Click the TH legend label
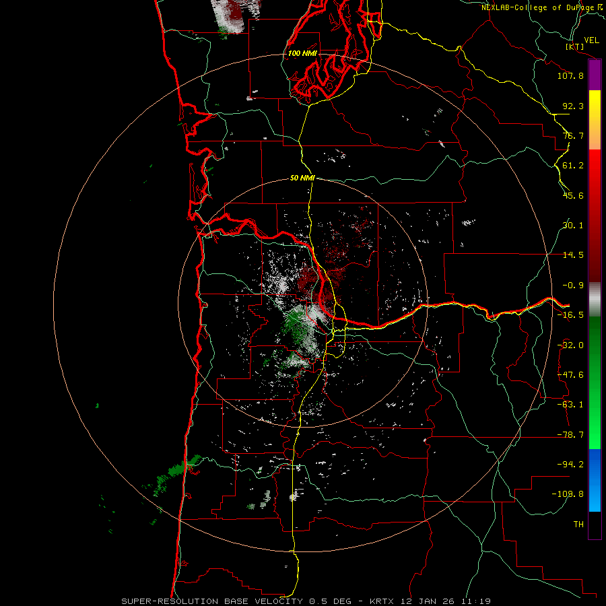 [x=578, y=525]
